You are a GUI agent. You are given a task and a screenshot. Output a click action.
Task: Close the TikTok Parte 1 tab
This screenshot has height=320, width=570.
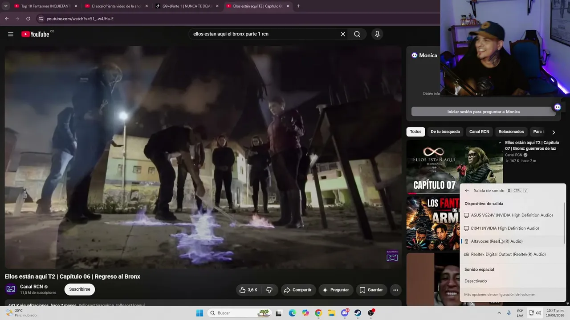(x=217, y=6)
